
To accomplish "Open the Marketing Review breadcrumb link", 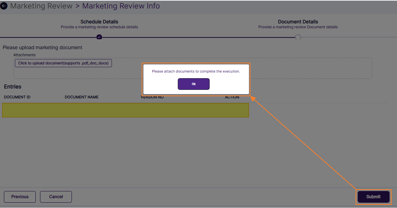I will [x=41, y=6].
